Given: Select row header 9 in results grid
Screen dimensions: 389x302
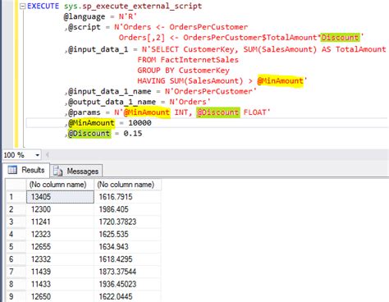Looking at the screenshot, I should coord(16,296).
